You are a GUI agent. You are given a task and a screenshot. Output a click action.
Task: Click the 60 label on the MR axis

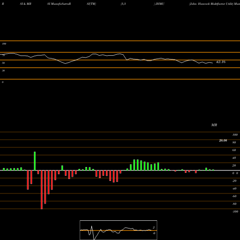(234, 150)
